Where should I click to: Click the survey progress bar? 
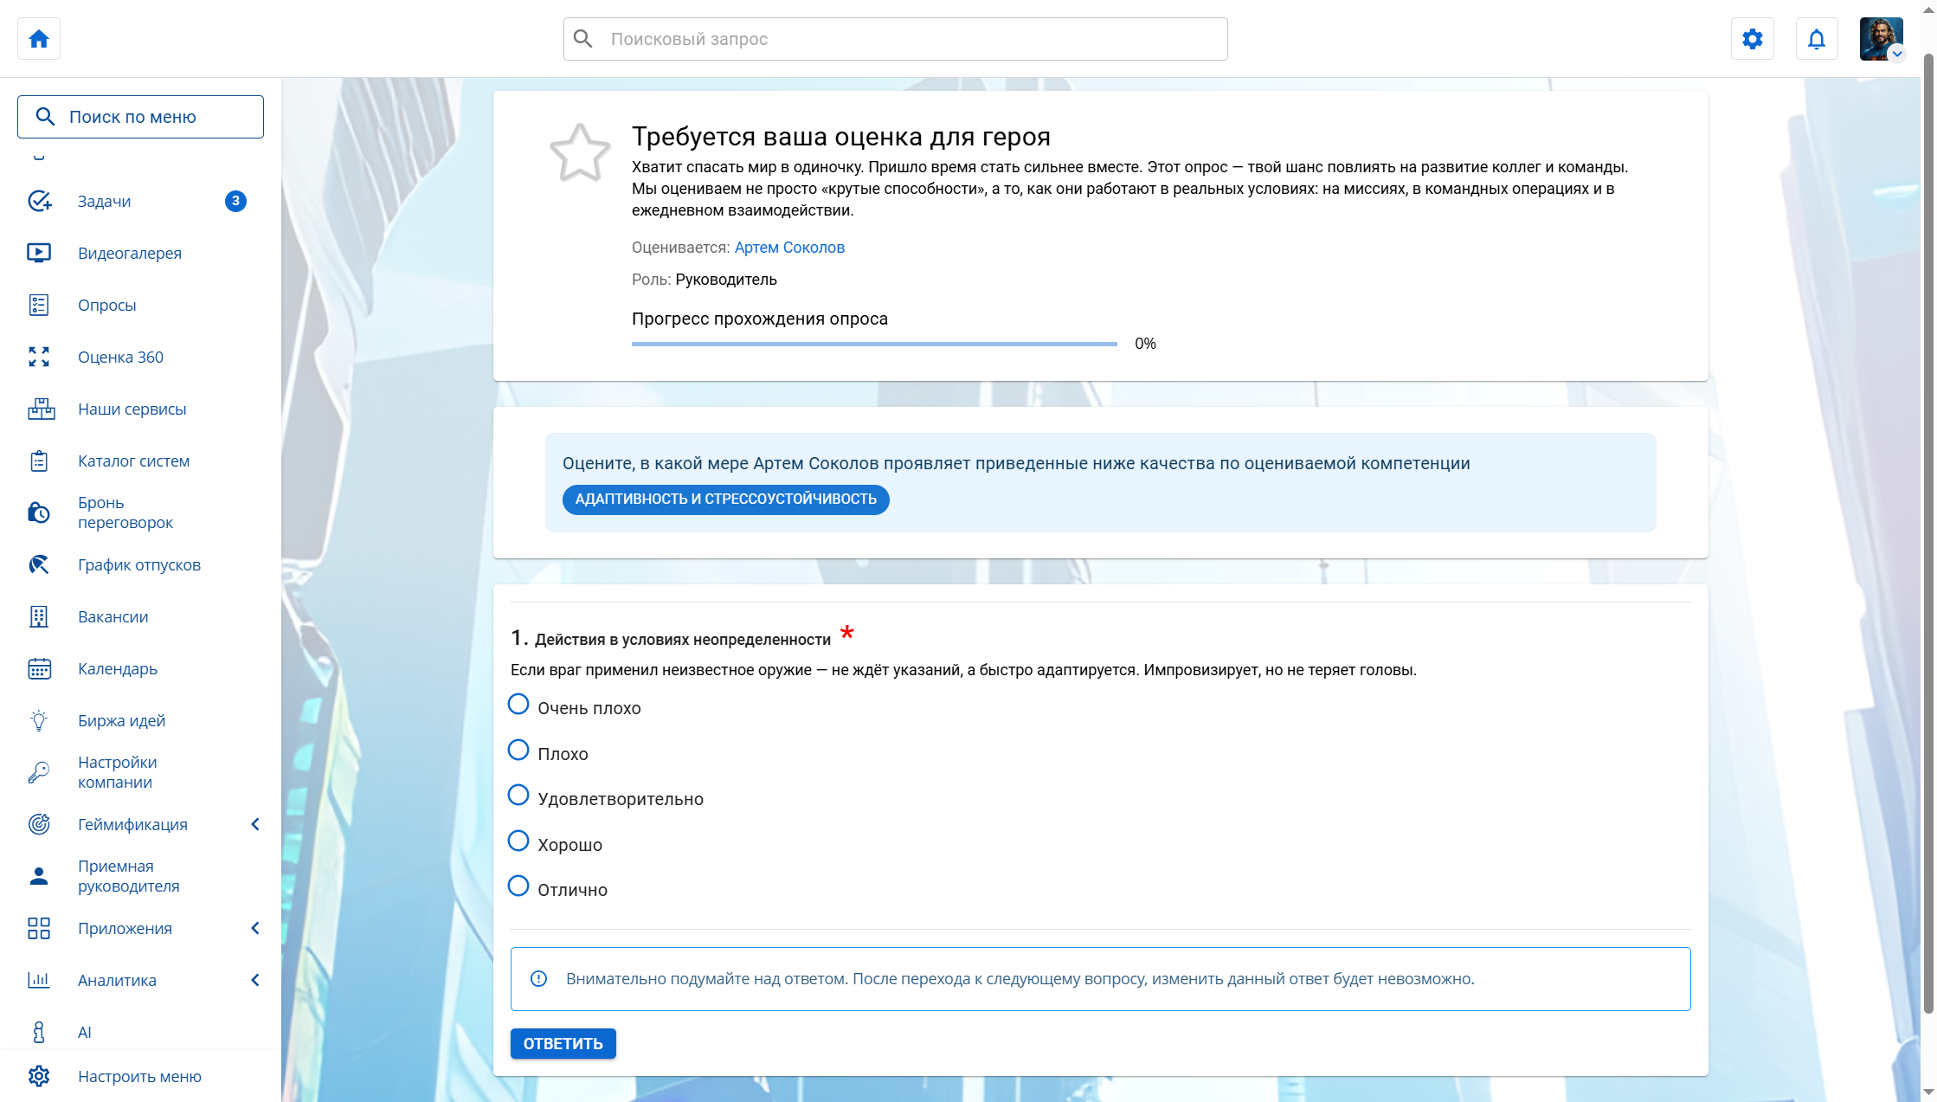874,344
